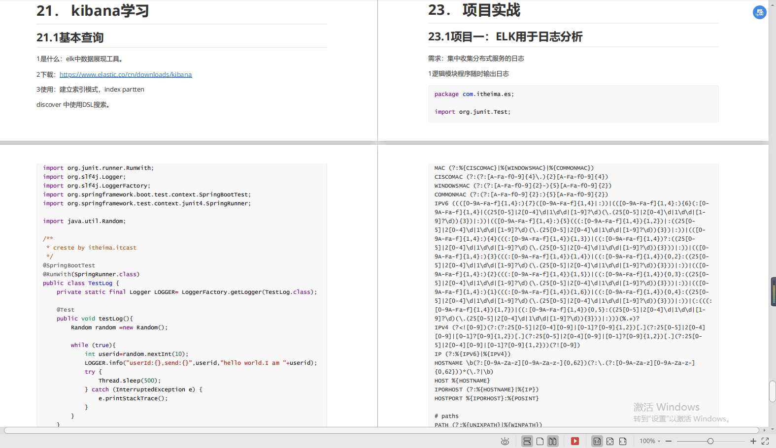Switch to single page view
Screen dimensions: 776x448
[x=540, y=441]
